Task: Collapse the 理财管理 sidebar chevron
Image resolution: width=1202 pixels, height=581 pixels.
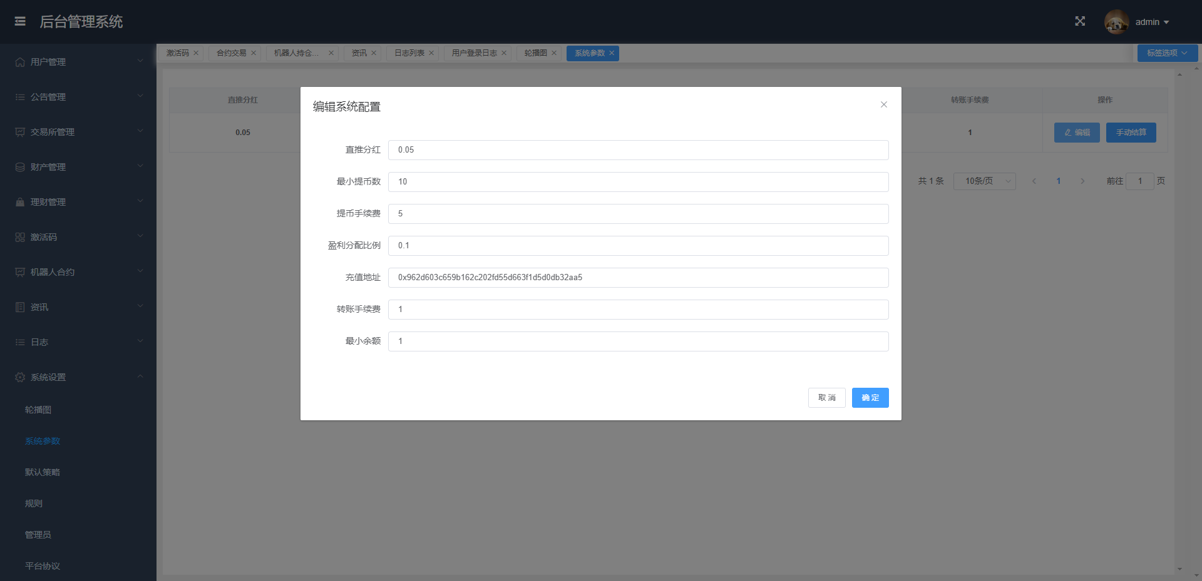Action: [x=140, y=201]
